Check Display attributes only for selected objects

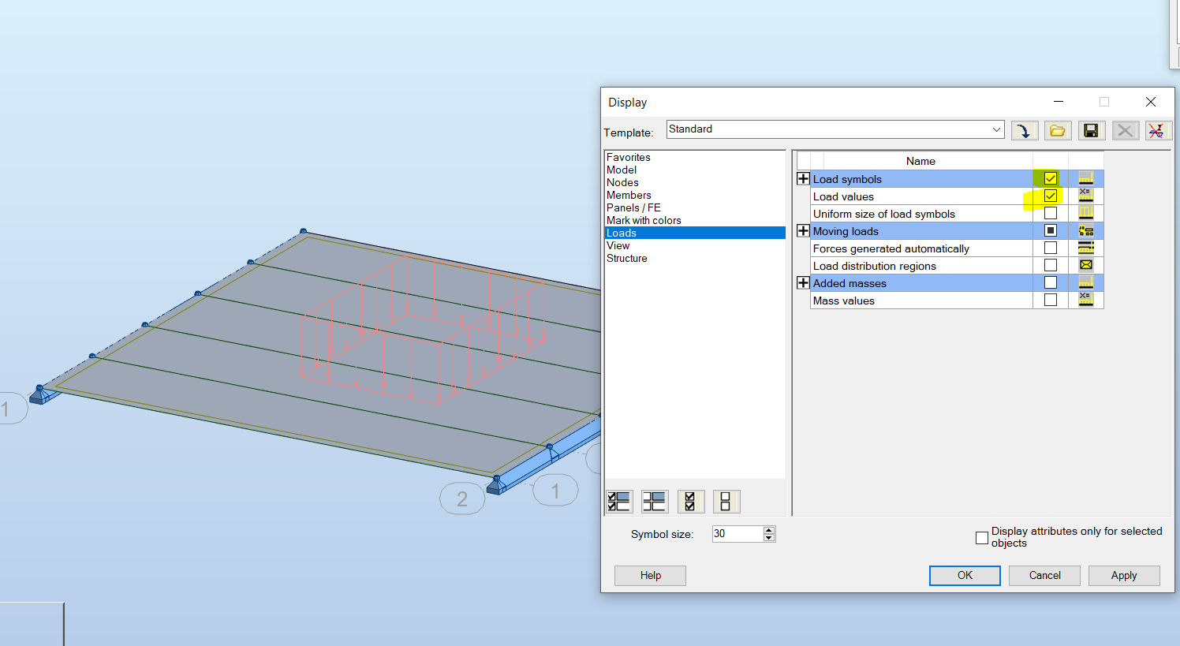(x=982, y=537)
